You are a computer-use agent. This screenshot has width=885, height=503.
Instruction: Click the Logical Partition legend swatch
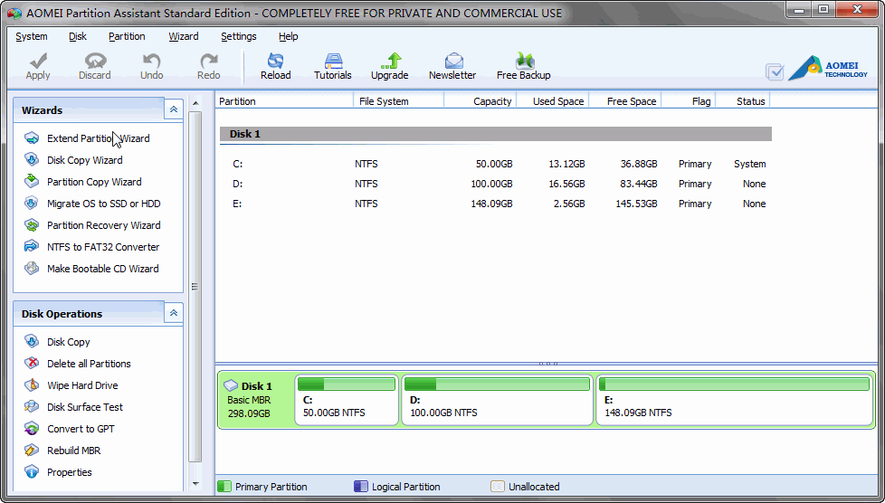tap(361, 487)
